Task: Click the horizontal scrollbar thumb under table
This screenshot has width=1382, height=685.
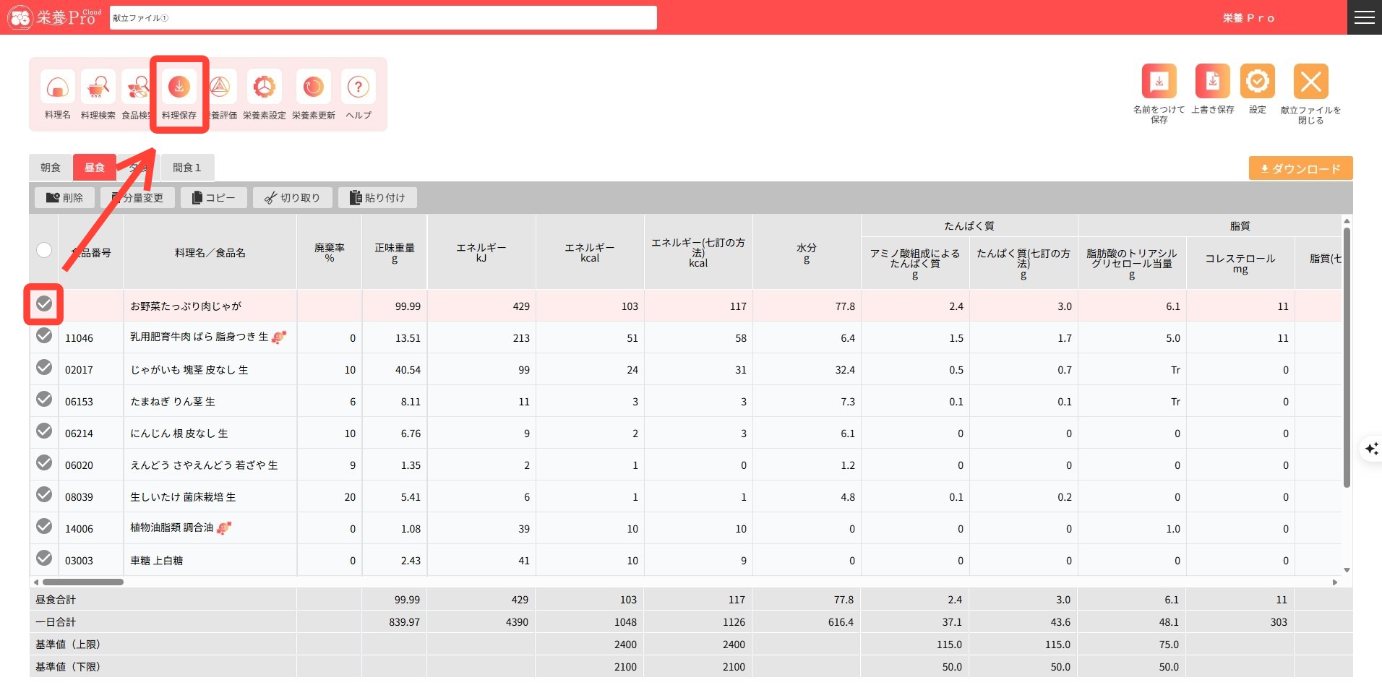Action: point(83,582)
